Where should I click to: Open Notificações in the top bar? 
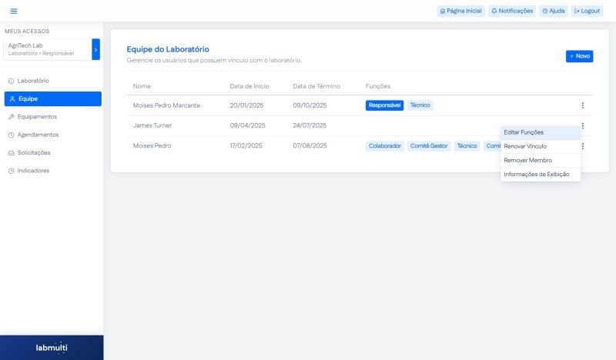[x=512, y=11]
